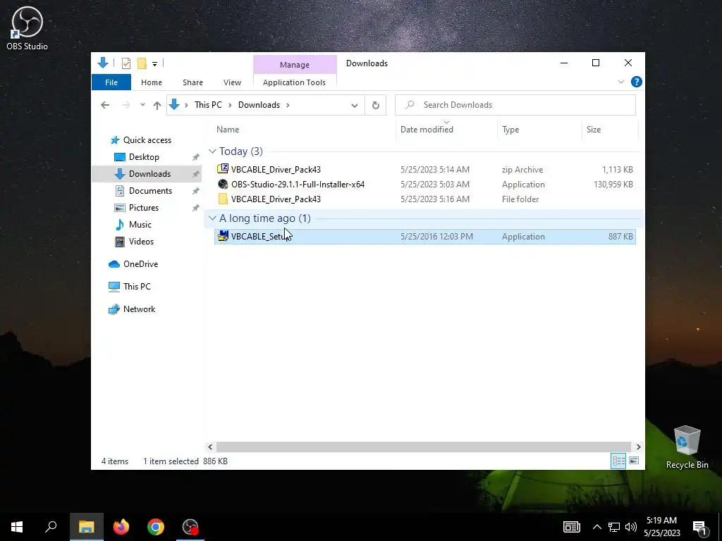This screenshot has width=722, height=541.
Task: Go forward with the Forward arrow
Action: [x=126, y=105]
